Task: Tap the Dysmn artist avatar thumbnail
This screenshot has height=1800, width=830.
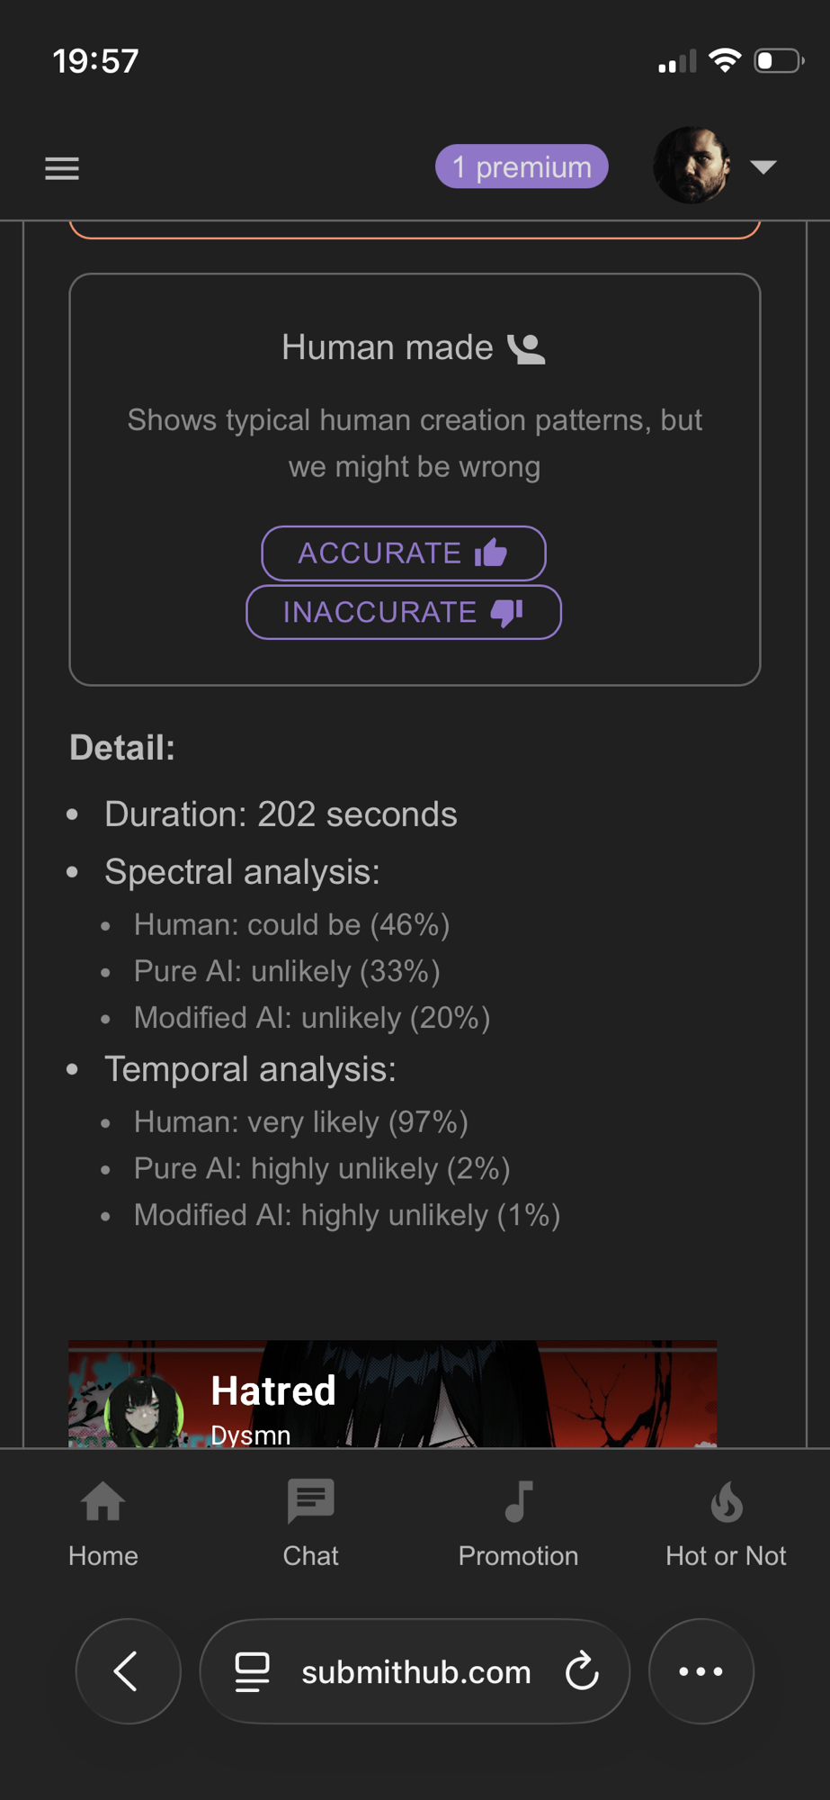Action: pyautogui.click(x=144, y=1411)
